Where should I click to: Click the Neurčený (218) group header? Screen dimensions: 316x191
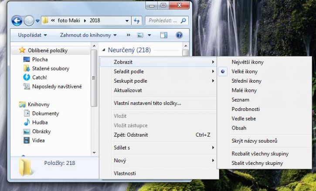pos(129,50)
